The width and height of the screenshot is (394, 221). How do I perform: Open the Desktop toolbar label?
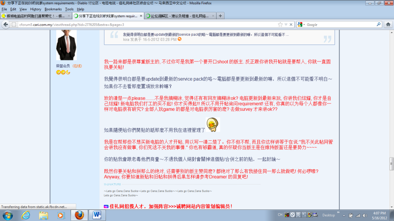point(329,215)
